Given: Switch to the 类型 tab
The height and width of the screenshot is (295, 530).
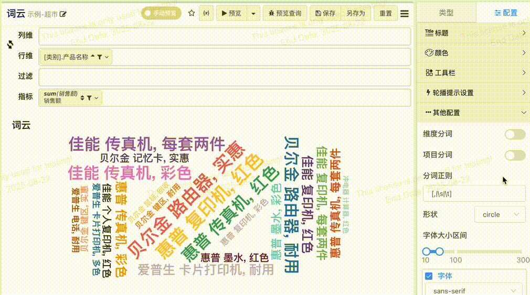Looking at the screenshot, I should (446, 13).
